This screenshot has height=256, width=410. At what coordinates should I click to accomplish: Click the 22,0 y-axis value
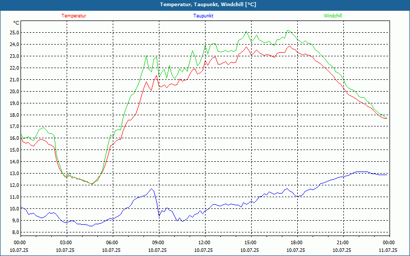(x=14, y=68)
